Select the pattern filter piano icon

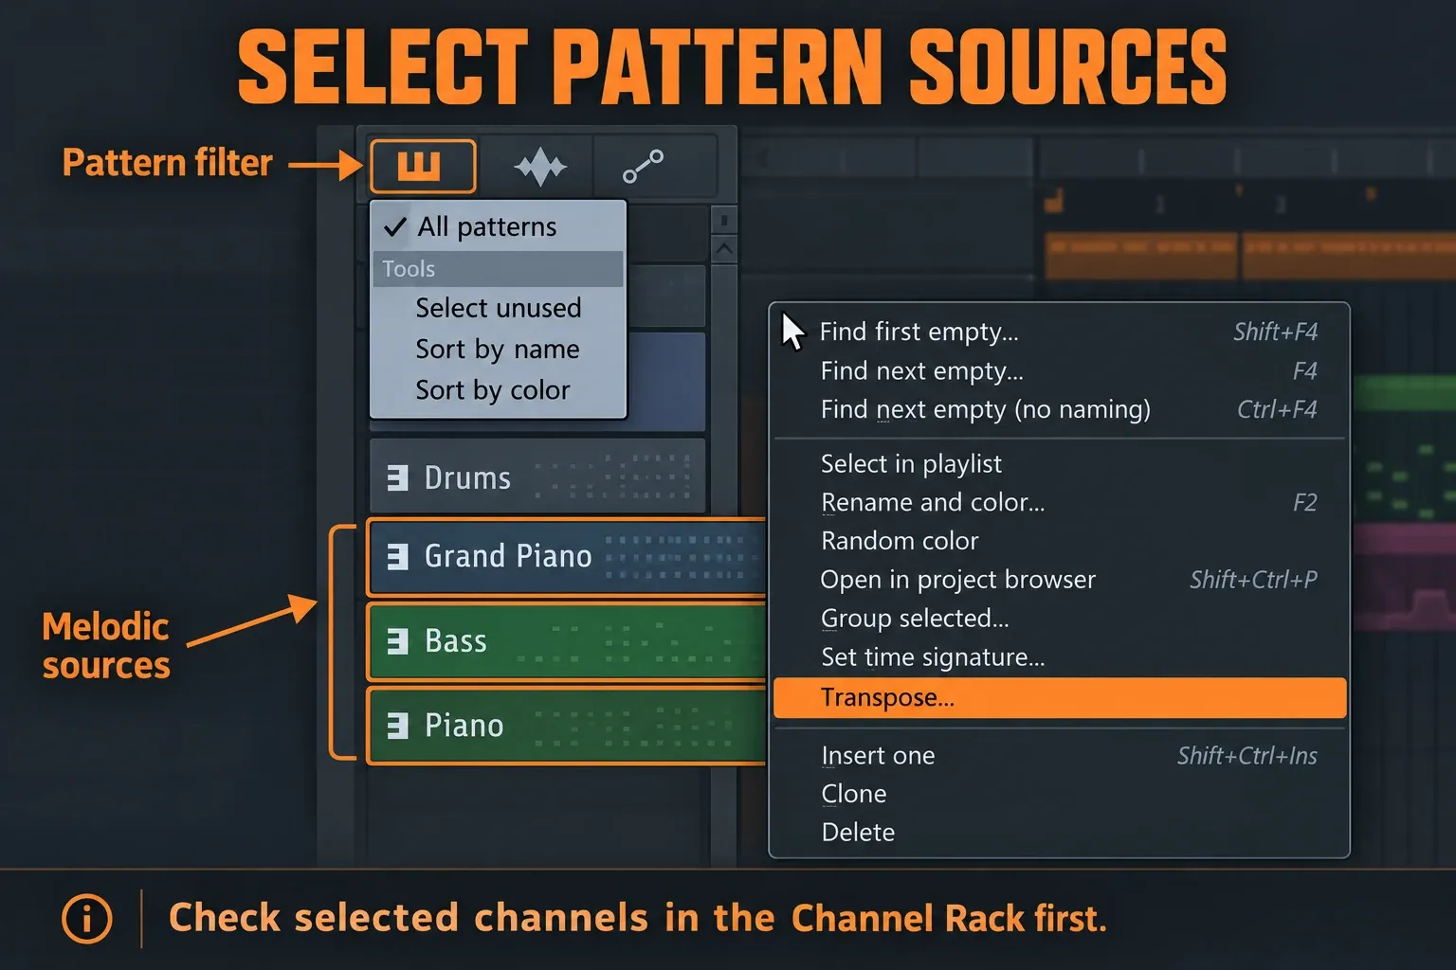423,166
